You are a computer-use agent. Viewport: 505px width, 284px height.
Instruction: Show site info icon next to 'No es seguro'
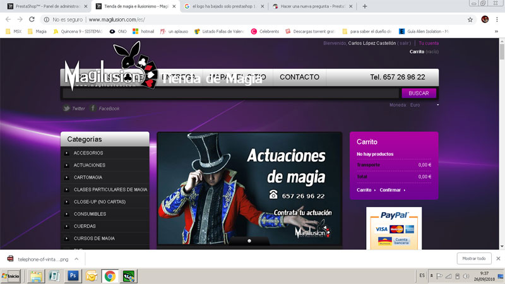point(47,20)
